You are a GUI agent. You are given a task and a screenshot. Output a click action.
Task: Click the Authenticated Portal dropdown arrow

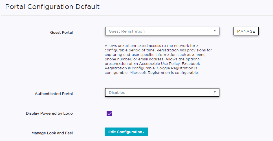pos(215,92)
